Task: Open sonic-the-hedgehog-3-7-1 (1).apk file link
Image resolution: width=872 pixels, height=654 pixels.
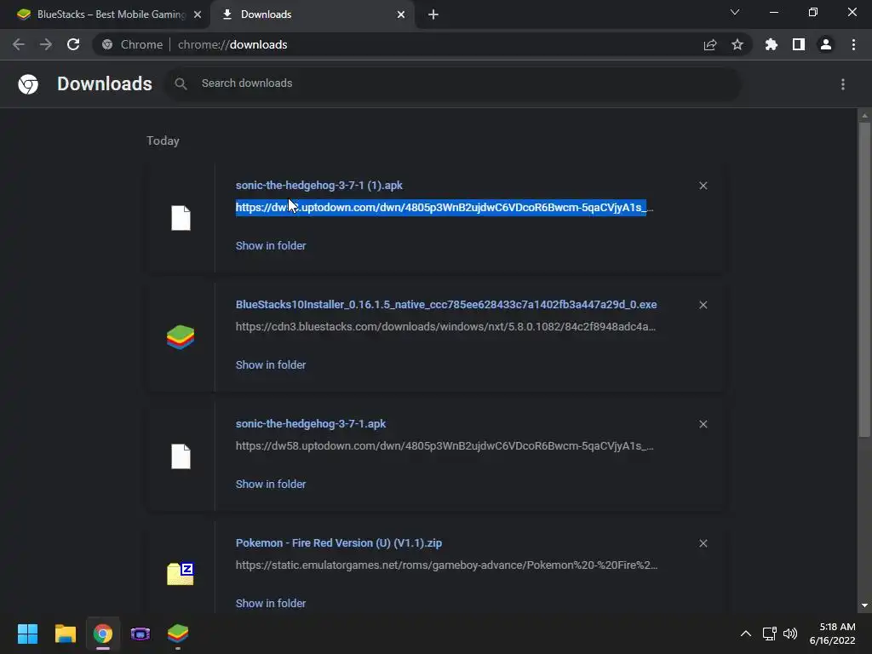Action: tap(319, 185)
